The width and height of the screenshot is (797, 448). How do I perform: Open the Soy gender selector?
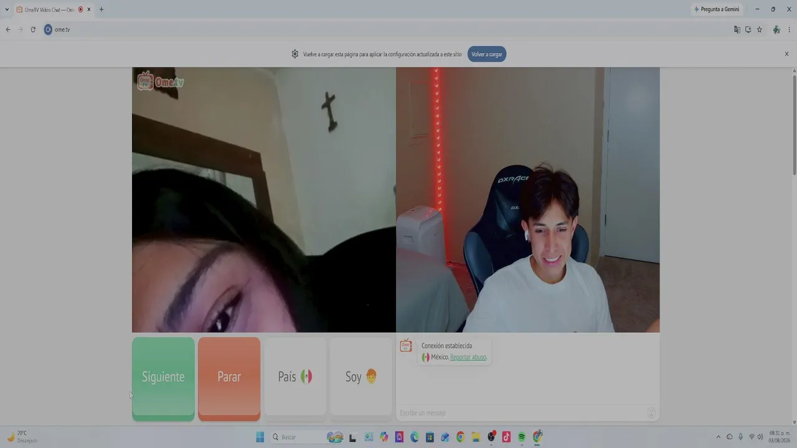tap(361, 376)
